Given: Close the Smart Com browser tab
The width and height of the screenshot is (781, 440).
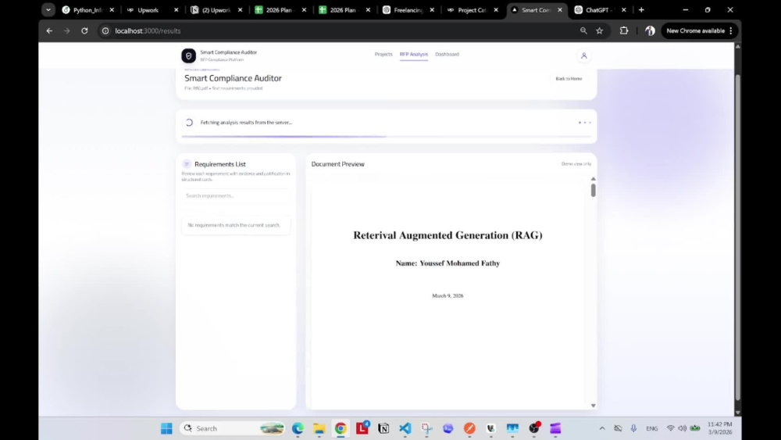Looking at the screenshot, I should (x=560, y=10).
